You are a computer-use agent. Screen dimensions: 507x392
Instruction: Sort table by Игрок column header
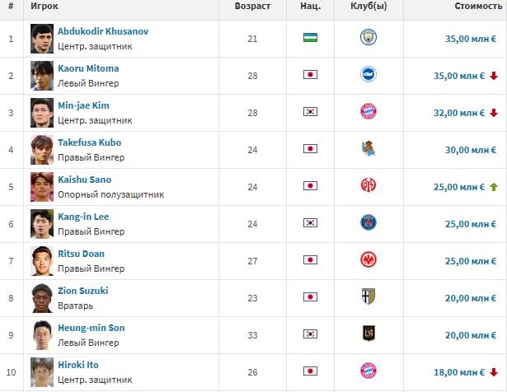(43, 6)
